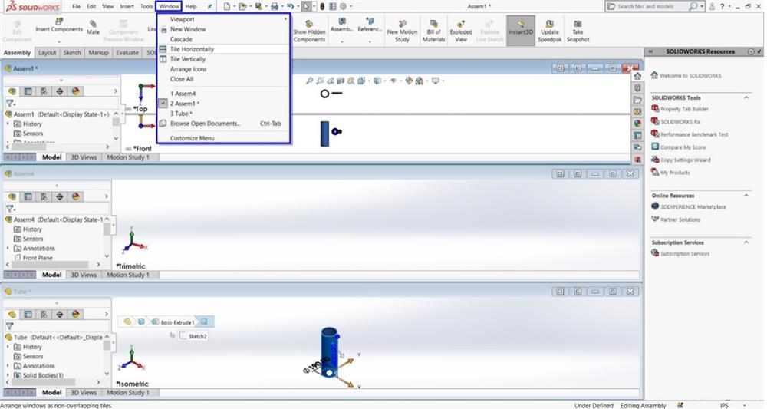Click the Mate tool
The image size is (767, 409).
pyautogui.click(x=93, y=28)
